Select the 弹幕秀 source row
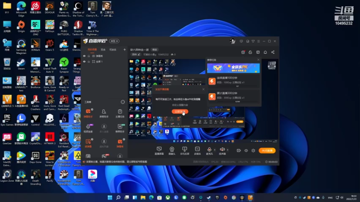This screenshot has width=360, height=202. [x=104, y=56]
